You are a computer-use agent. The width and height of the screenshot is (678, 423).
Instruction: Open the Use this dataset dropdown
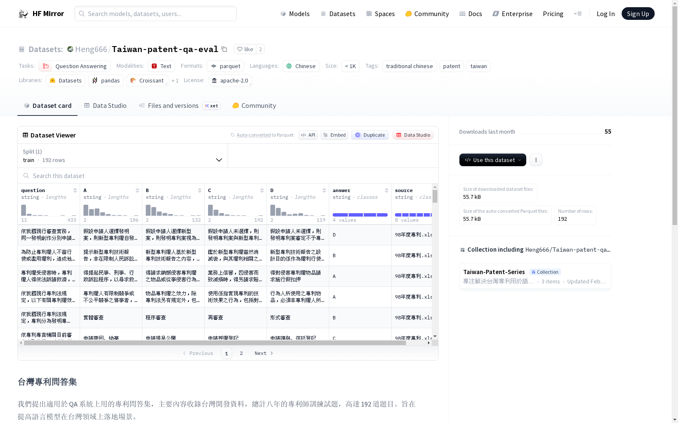(493, 160)
